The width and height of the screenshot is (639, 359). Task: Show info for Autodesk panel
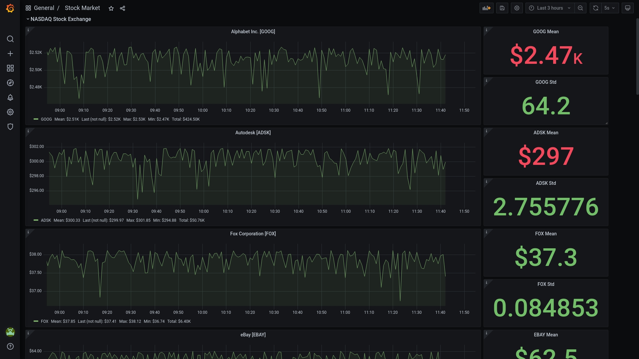pos(28,131)
